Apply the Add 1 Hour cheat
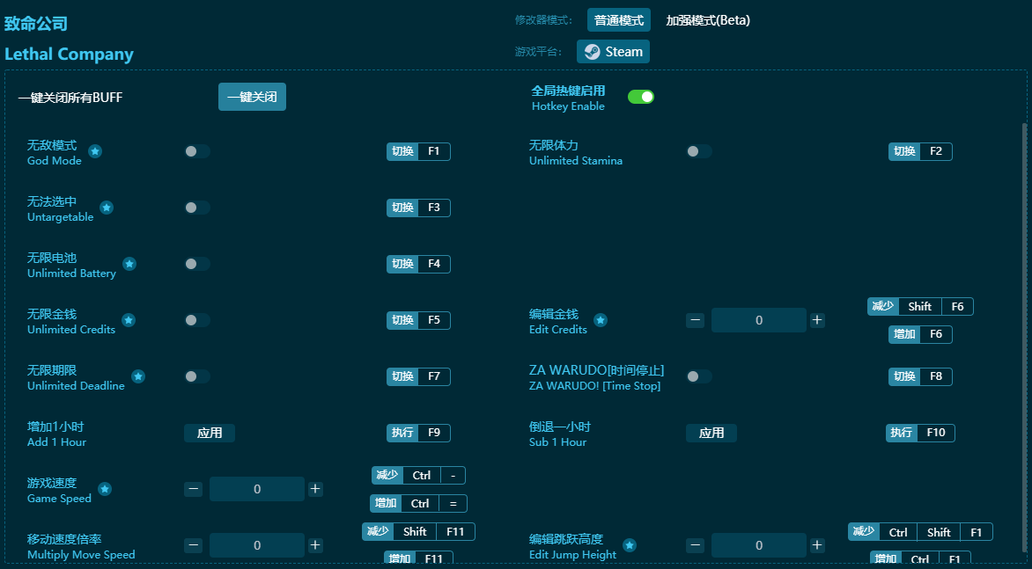Image resolution: width=1032 pixels, height=569 pixels. (210, 433)
